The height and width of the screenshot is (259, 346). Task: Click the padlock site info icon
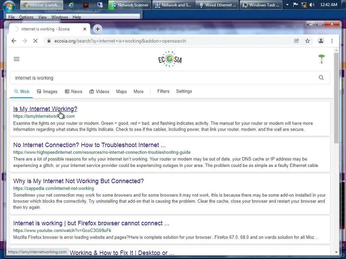click(49, 41)
